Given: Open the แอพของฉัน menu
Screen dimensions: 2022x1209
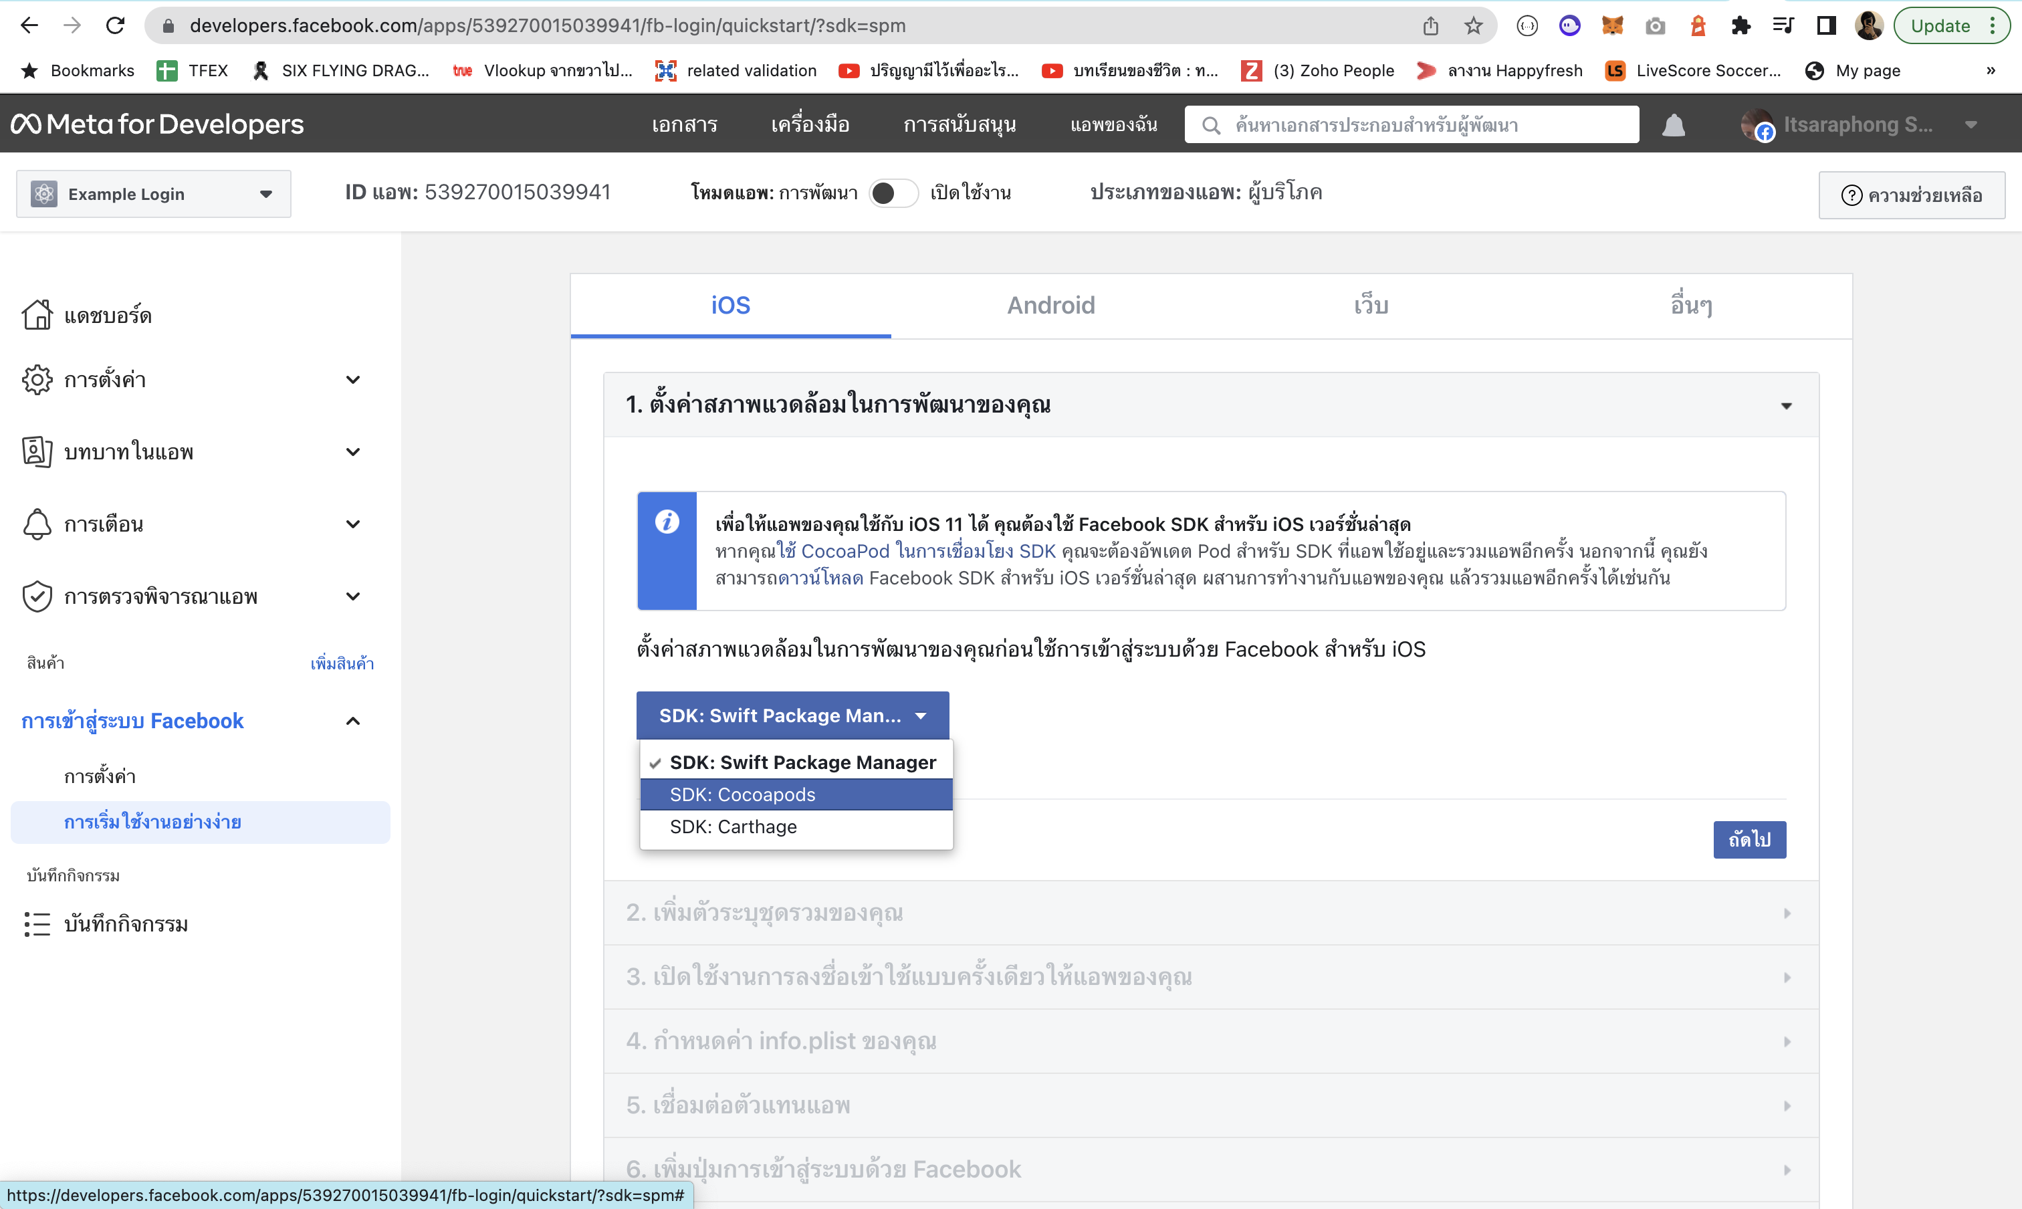Looking at the screenshot, I should click(1113, 124).
